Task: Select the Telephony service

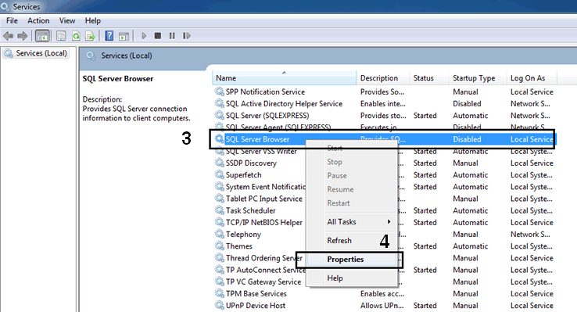Action: click(x=243, y=235)
